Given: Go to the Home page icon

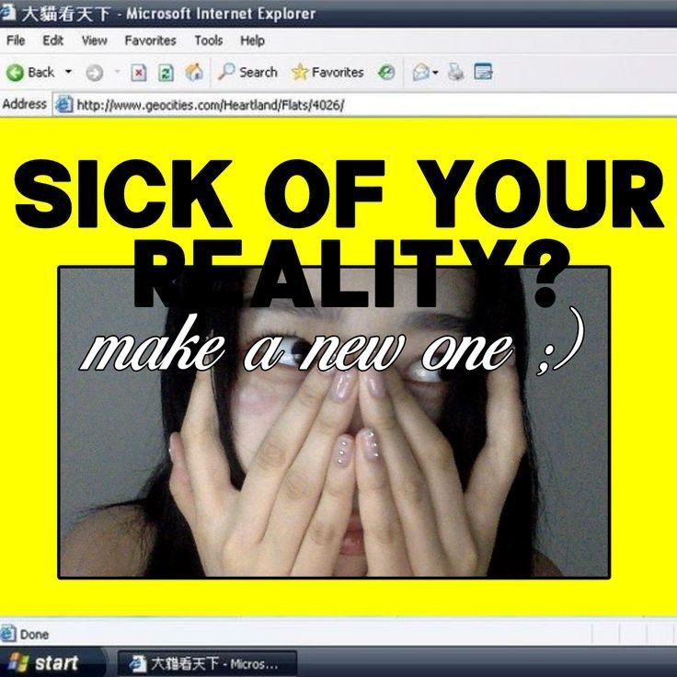Looking at the screenshot, I should (x=193, y=72).
